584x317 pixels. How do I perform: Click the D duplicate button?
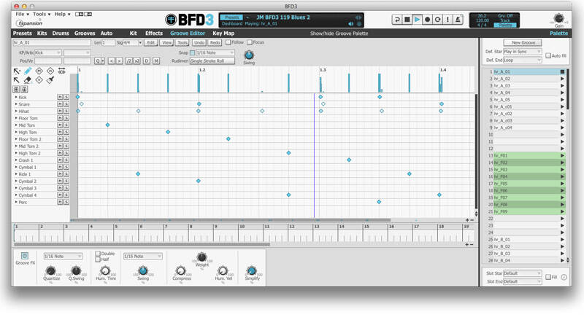click(147, 60)
